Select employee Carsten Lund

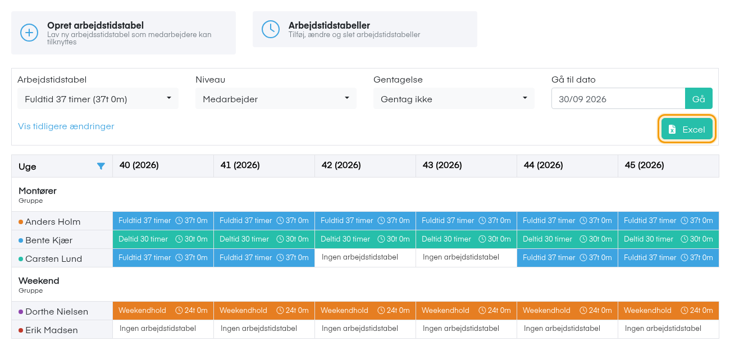pyautogui.click(x=53, y=258)
